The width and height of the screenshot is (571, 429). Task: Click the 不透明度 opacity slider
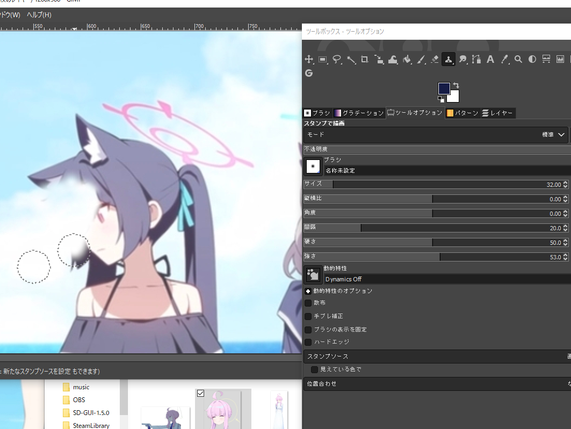click(x=437, y=149)
